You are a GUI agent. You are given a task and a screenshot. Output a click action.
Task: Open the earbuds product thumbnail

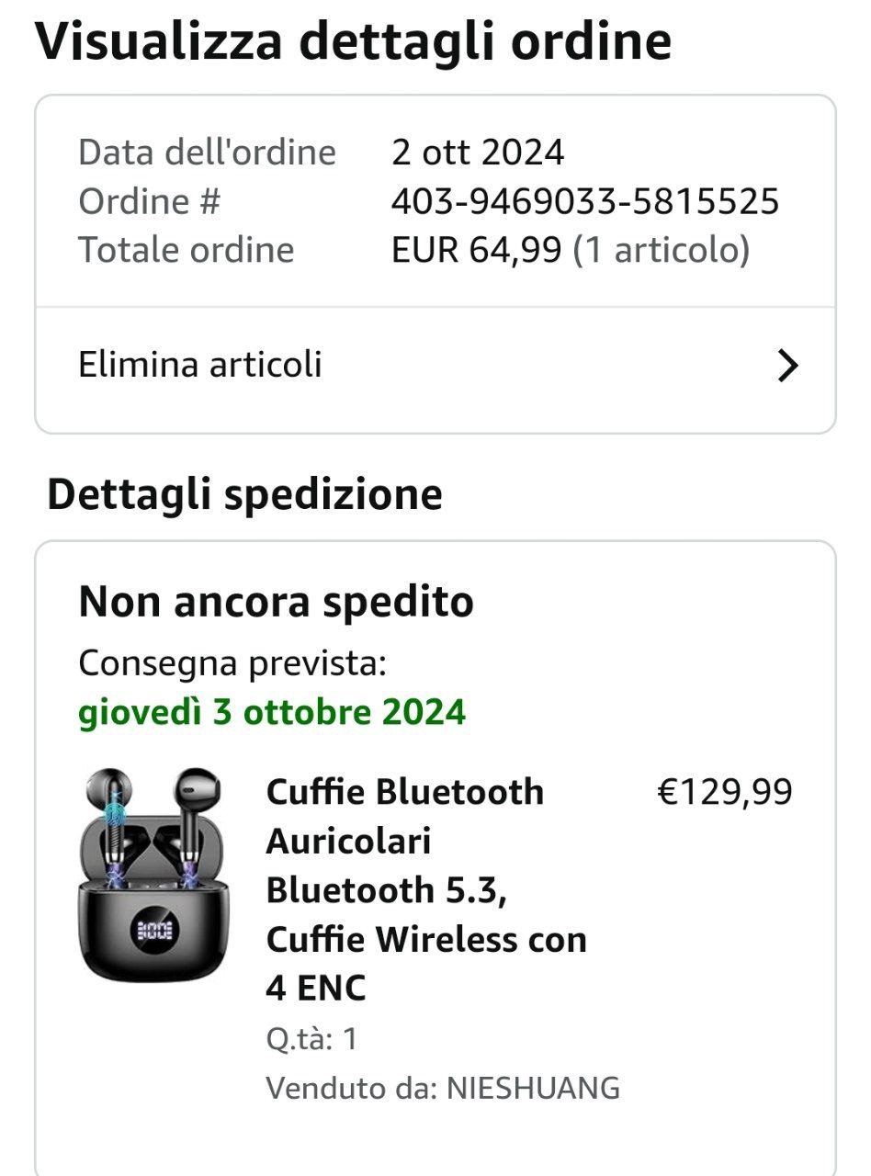pos(155,873)
